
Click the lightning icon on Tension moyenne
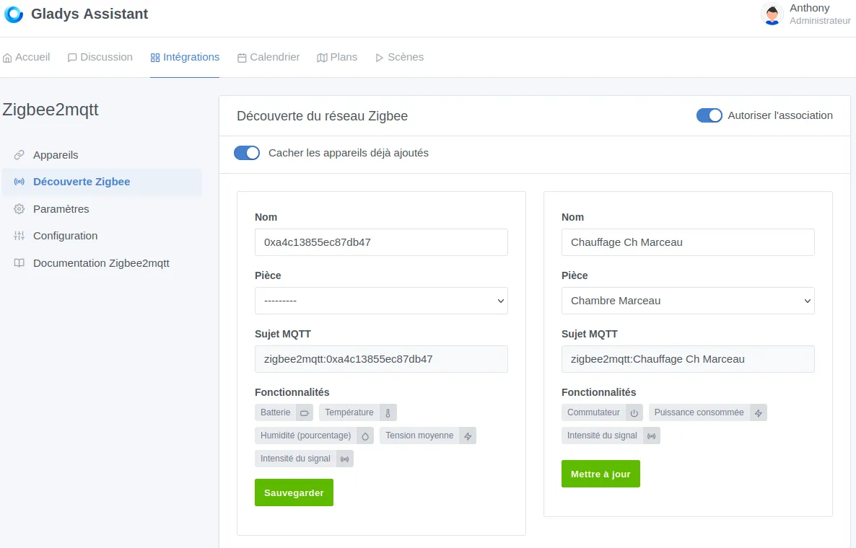click(466, 436)
